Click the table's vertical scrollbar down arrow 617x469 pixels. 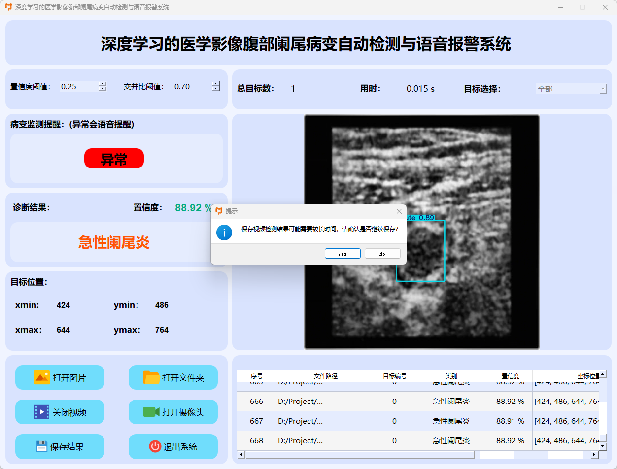[x=602, y=446]
